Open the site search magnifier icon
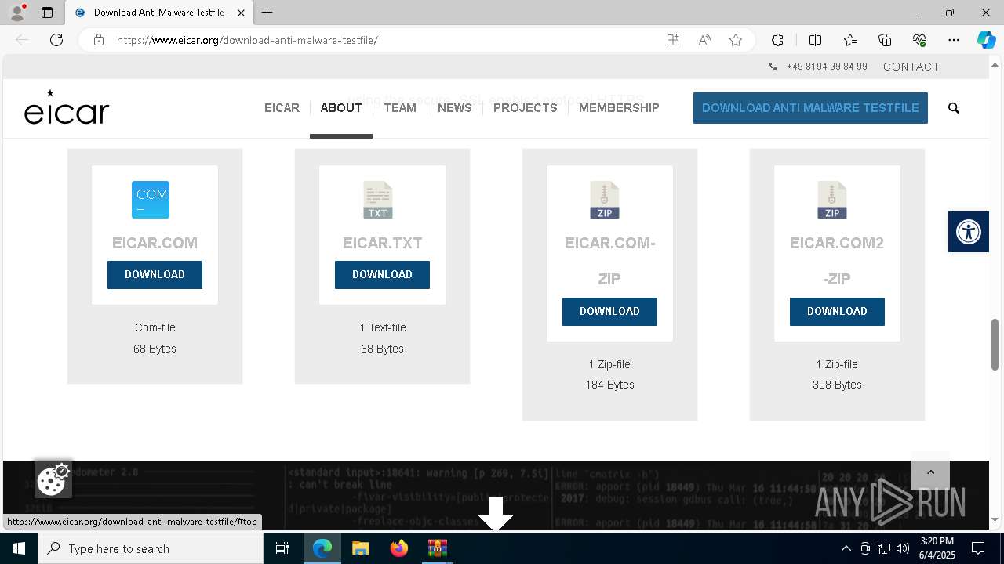 (954, 108)
